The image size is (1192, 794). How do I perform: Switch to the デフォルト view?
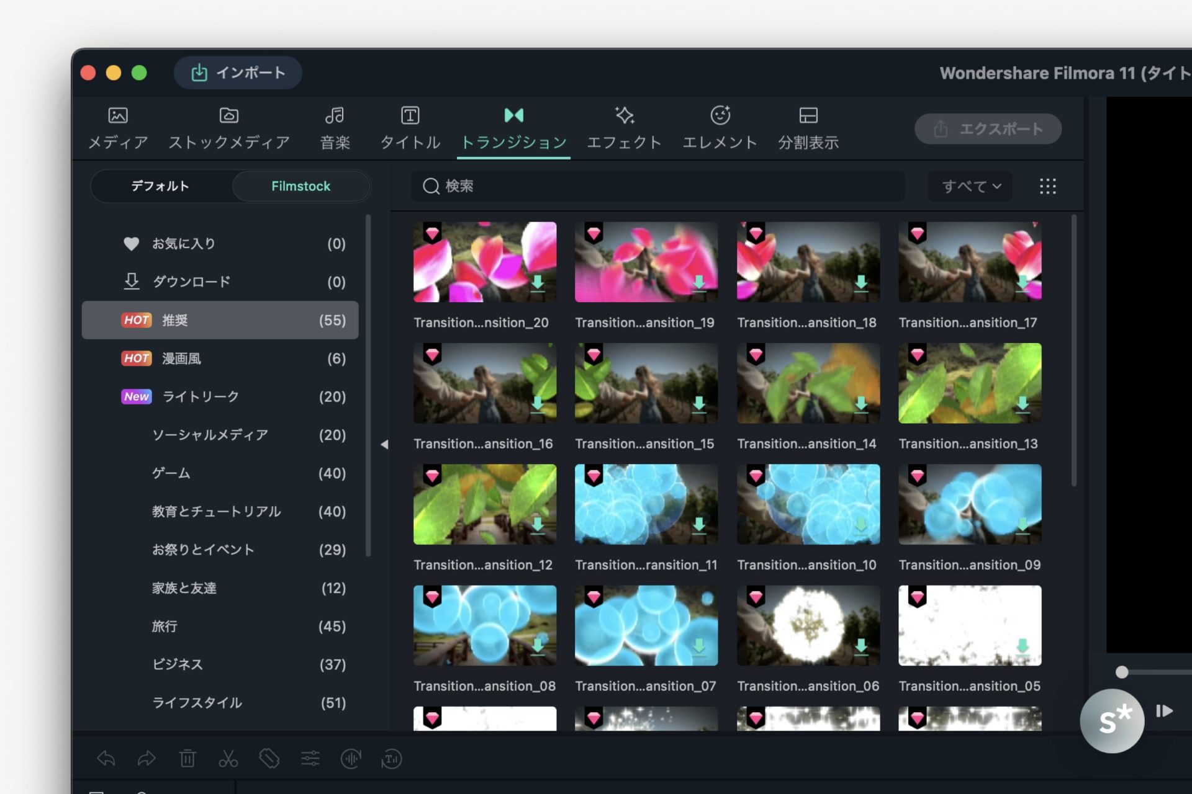click(160, 185)
